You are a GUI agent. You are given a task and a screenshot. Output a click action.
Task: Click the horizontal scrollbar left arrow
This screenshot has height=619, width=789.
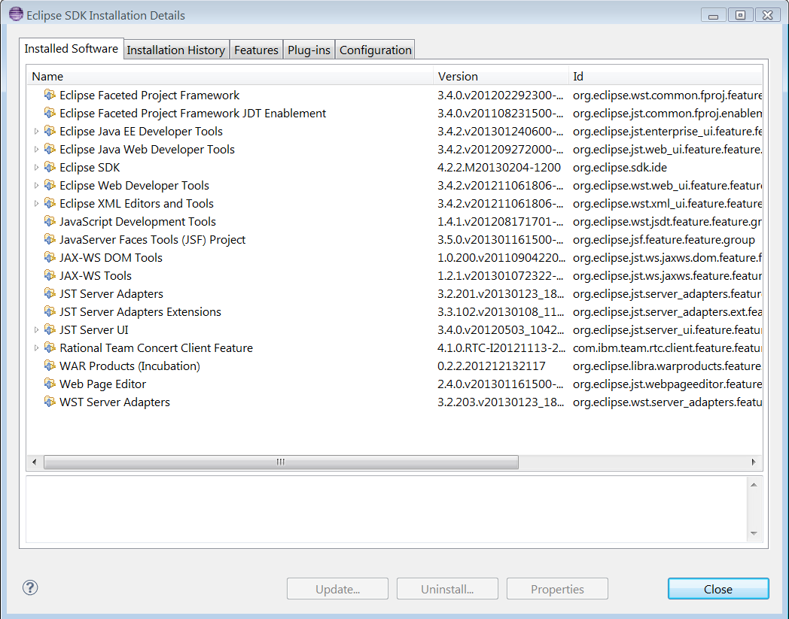click(x=34, y=462)
